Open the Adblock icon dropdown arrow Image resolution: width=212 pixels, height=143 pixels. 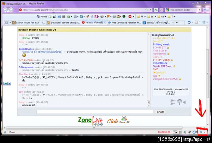[134, 17]
